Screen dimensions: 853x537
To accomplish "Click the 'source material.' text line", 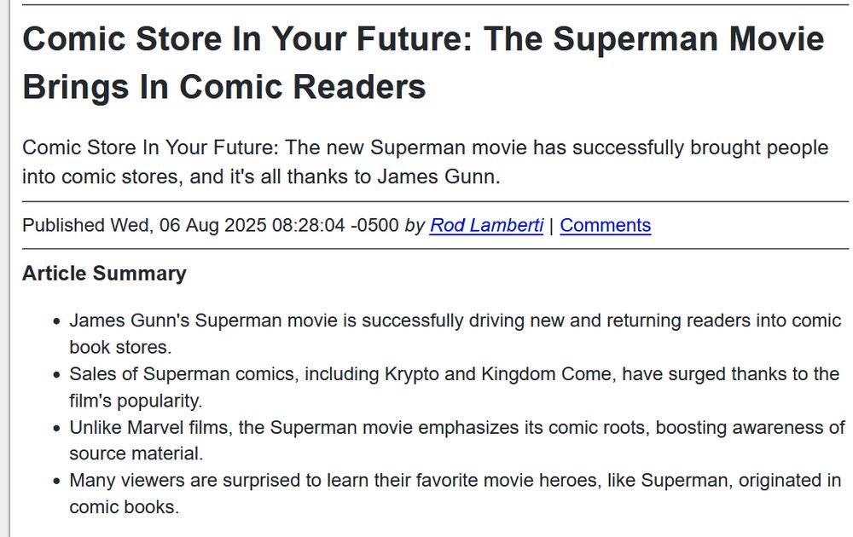I will click(x=136, y=453).
